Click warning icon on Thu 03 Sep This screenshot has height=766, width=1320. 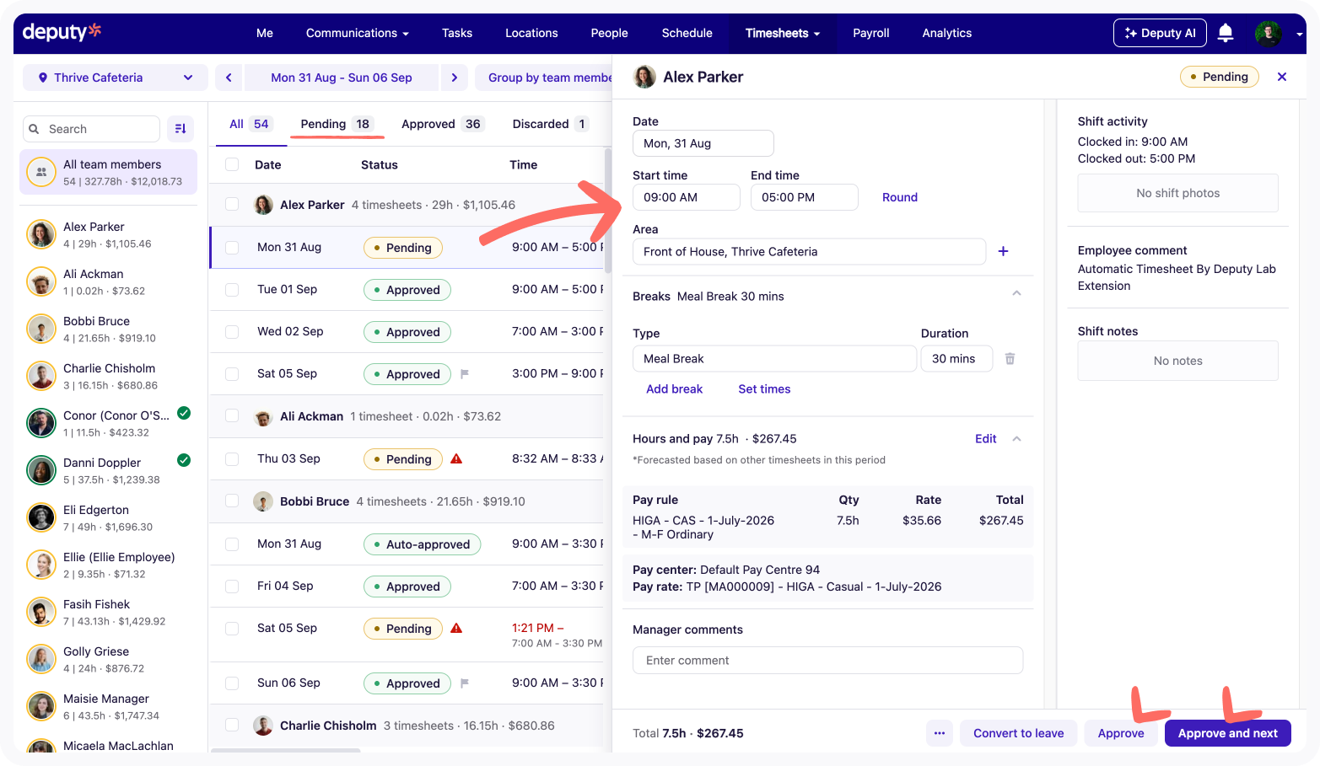tap(456, 458)
